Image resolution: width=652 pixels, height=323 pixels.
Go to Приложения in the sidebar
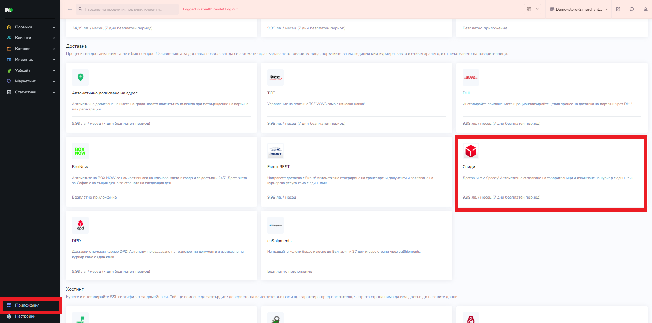pyautogui.click(x=27, y=305)
